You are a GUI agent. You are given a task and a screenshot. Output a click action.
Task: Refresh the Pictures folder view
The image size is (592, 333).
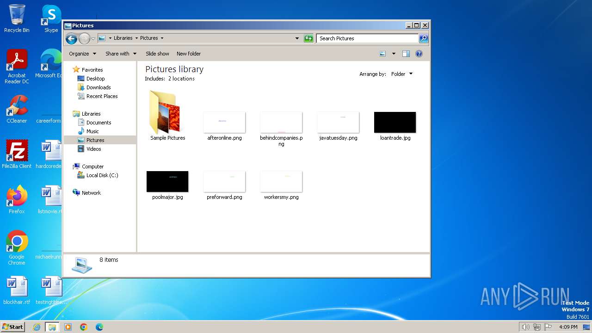[x=308, y=38]
